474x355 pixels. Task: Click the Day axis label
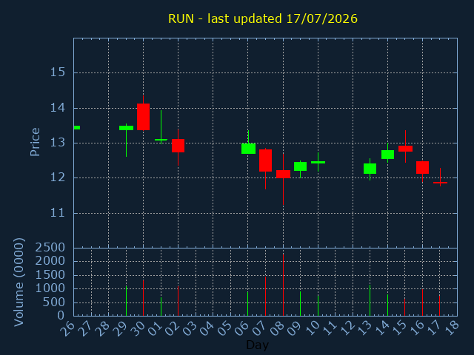click(257, 345)
